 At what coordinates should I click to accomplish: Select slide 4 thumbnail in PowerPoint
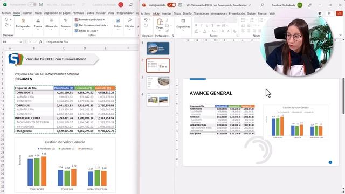(x=158, y=100)
